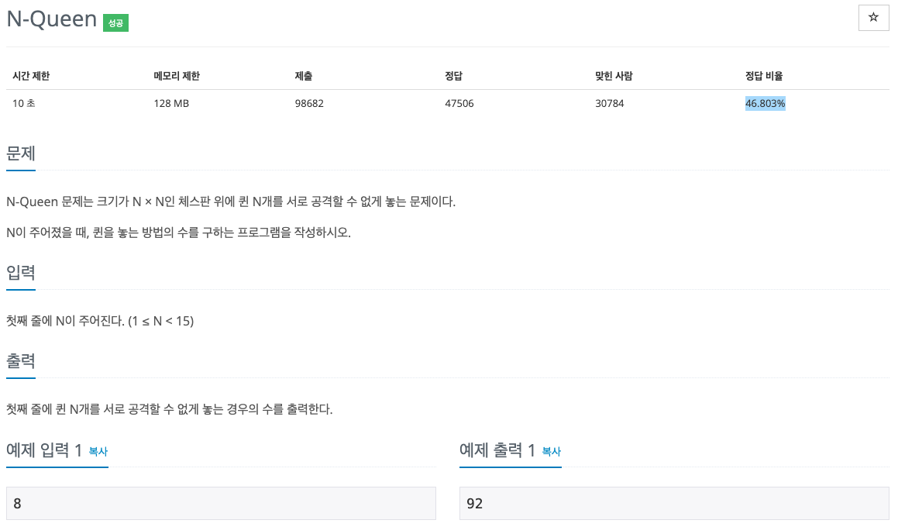Click the N-Queen problem title
This screenshot has height=527, width=898.
[52, 19]
